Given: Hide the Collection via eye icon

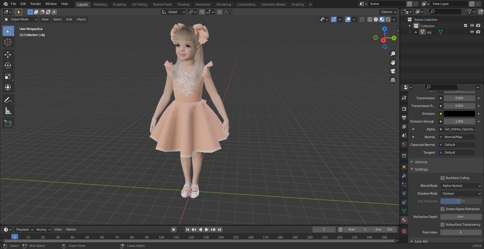Looking at the screenshot, I should coord(472,25).
